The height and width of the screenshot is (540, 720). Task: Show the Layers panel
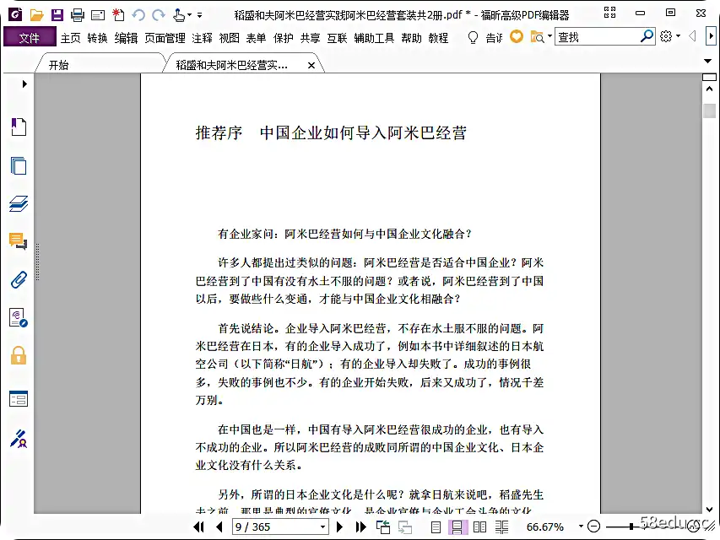click(x=19, y=203)
